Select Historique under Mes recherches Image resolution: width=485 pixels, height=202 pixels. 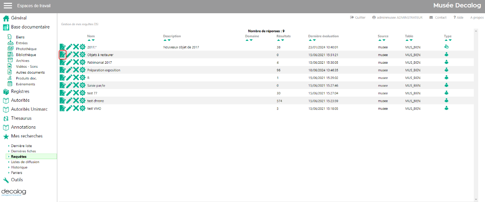pos(19,168)
